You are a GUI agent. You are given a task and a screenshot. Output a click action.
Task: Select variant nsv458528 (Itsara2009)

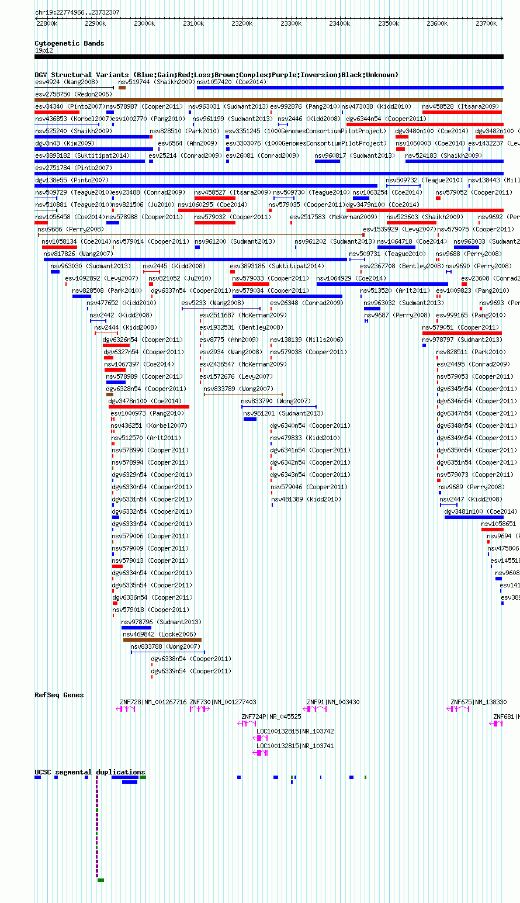coord(460,106)
